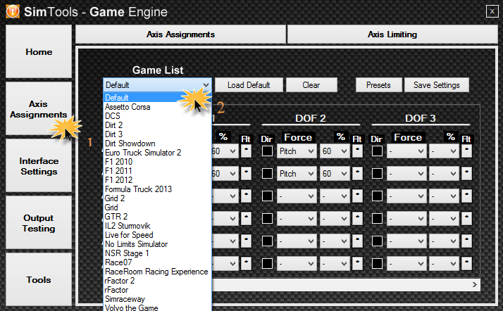Screen dimensions: 503x311
Task: Switch to the Axis Limiting tab
Action: (392, 34)
